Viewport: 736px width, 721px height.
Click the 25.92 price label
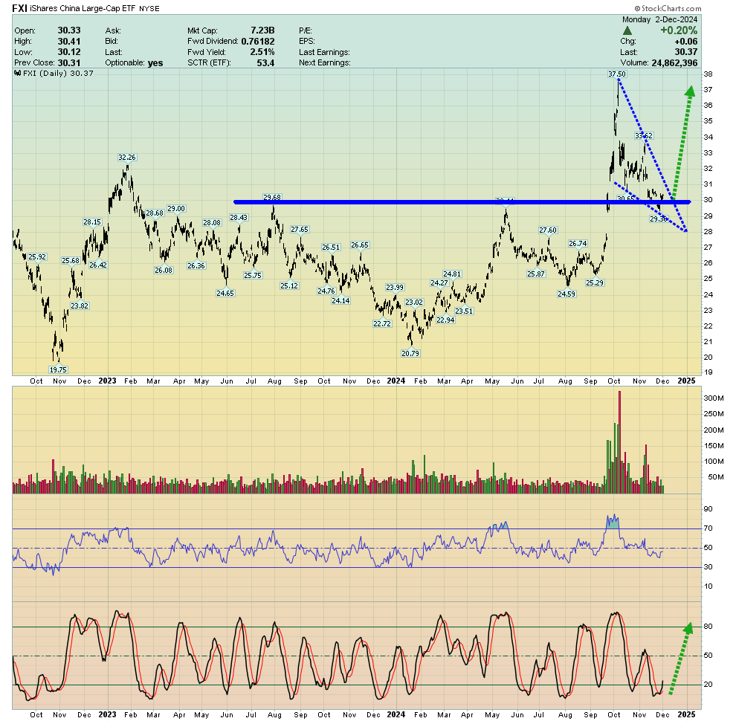coord(37,256)
